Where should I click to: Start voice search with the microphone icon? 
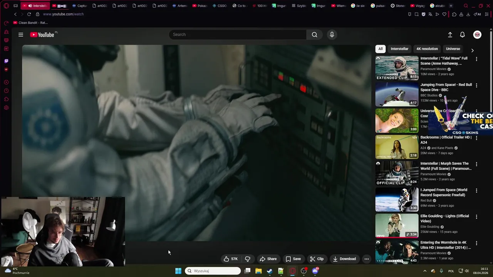[x=332, y=35]
